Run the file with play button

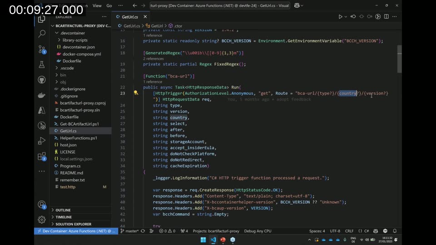pos(340,17)
